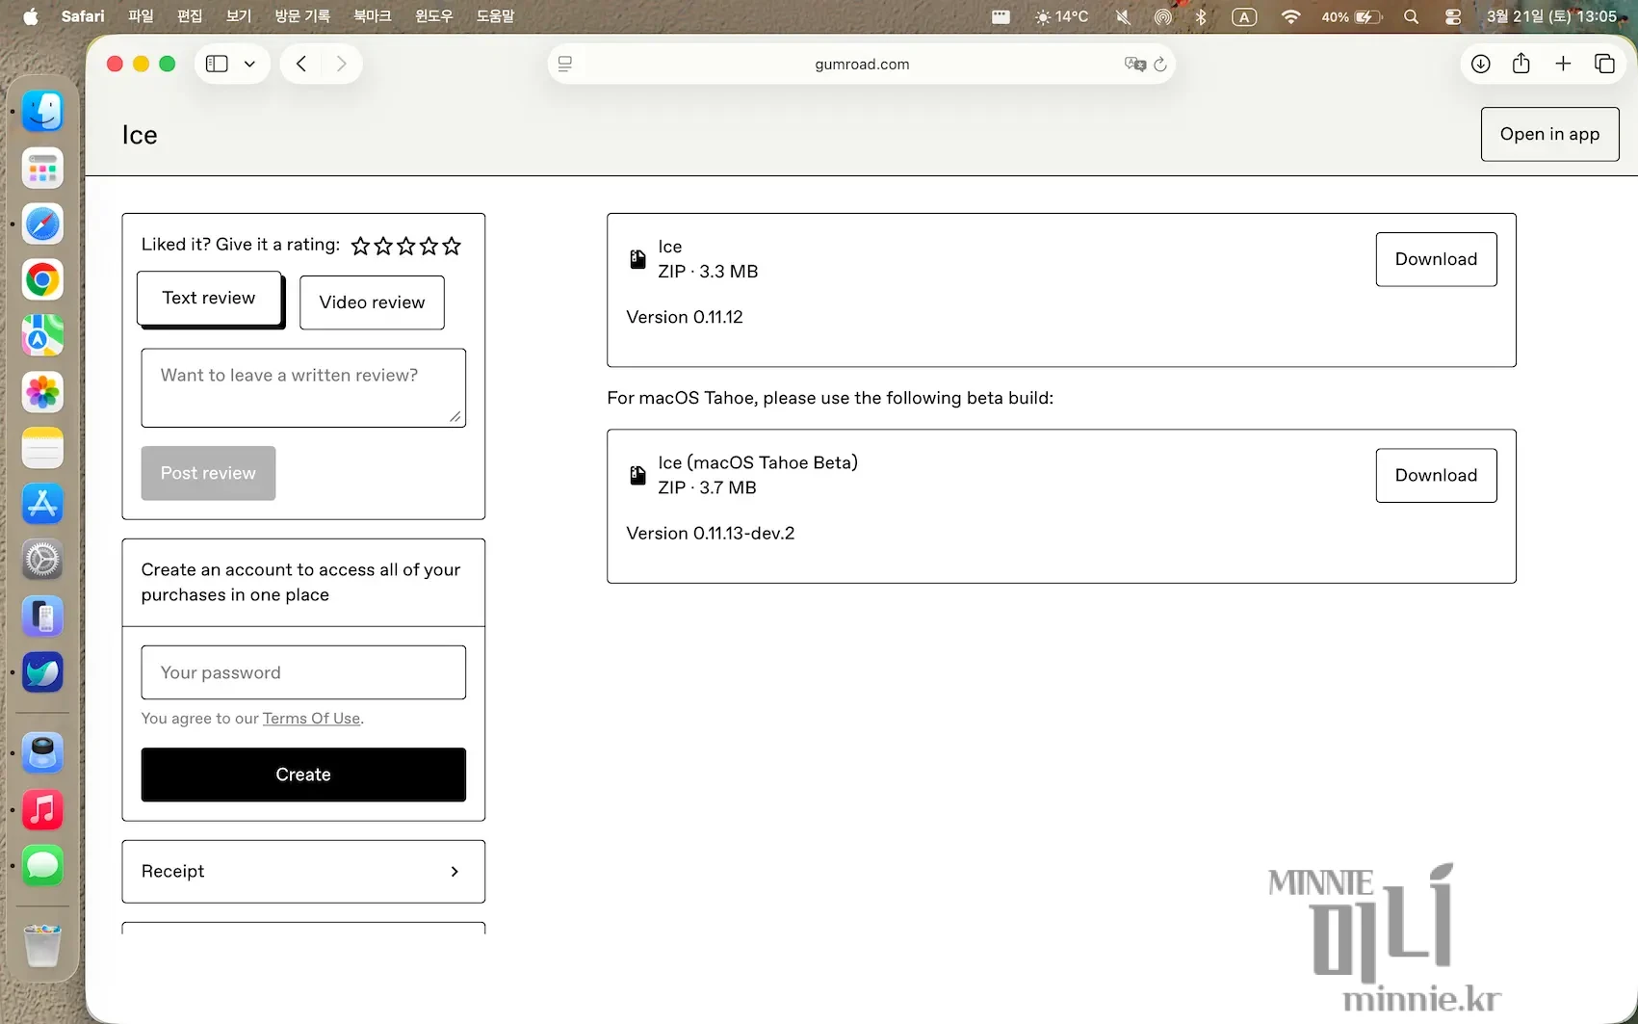This screenshot has width=1638, height=1024.
Task: Translate page using address bar icon
Action: point(1135,65)
